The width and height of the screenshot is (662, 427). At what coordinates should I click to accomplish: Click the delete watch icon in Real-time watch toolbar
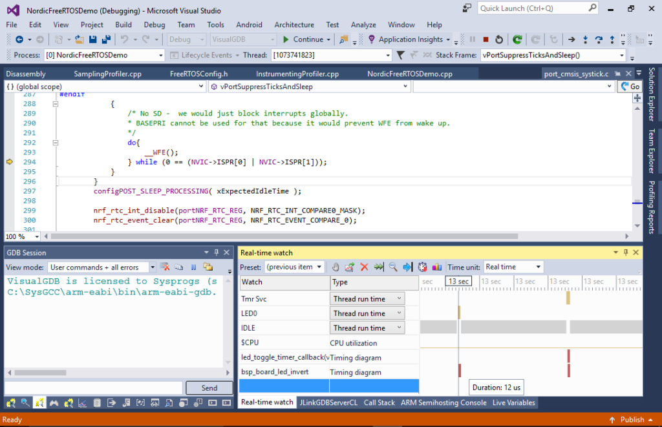click(x=363, y=267)
